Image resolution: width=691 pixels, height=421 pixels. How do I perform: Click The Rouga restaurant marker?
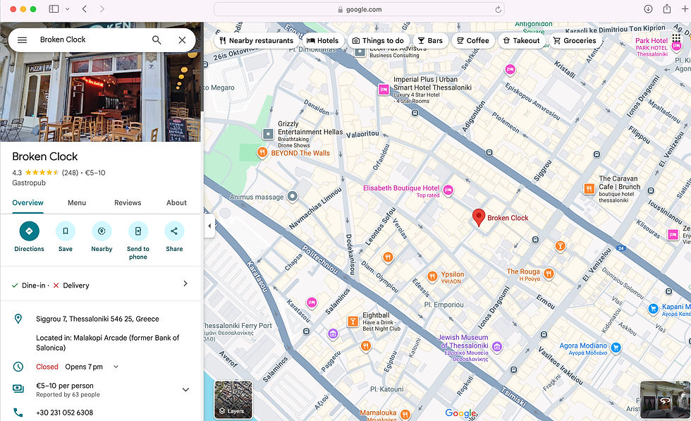tap(549, 274)
